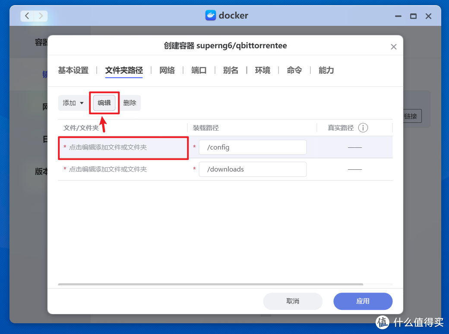The width and height of the screenshot is (449, 334).
Task: Go to the 环境 tab
Action: coord(262,70)
